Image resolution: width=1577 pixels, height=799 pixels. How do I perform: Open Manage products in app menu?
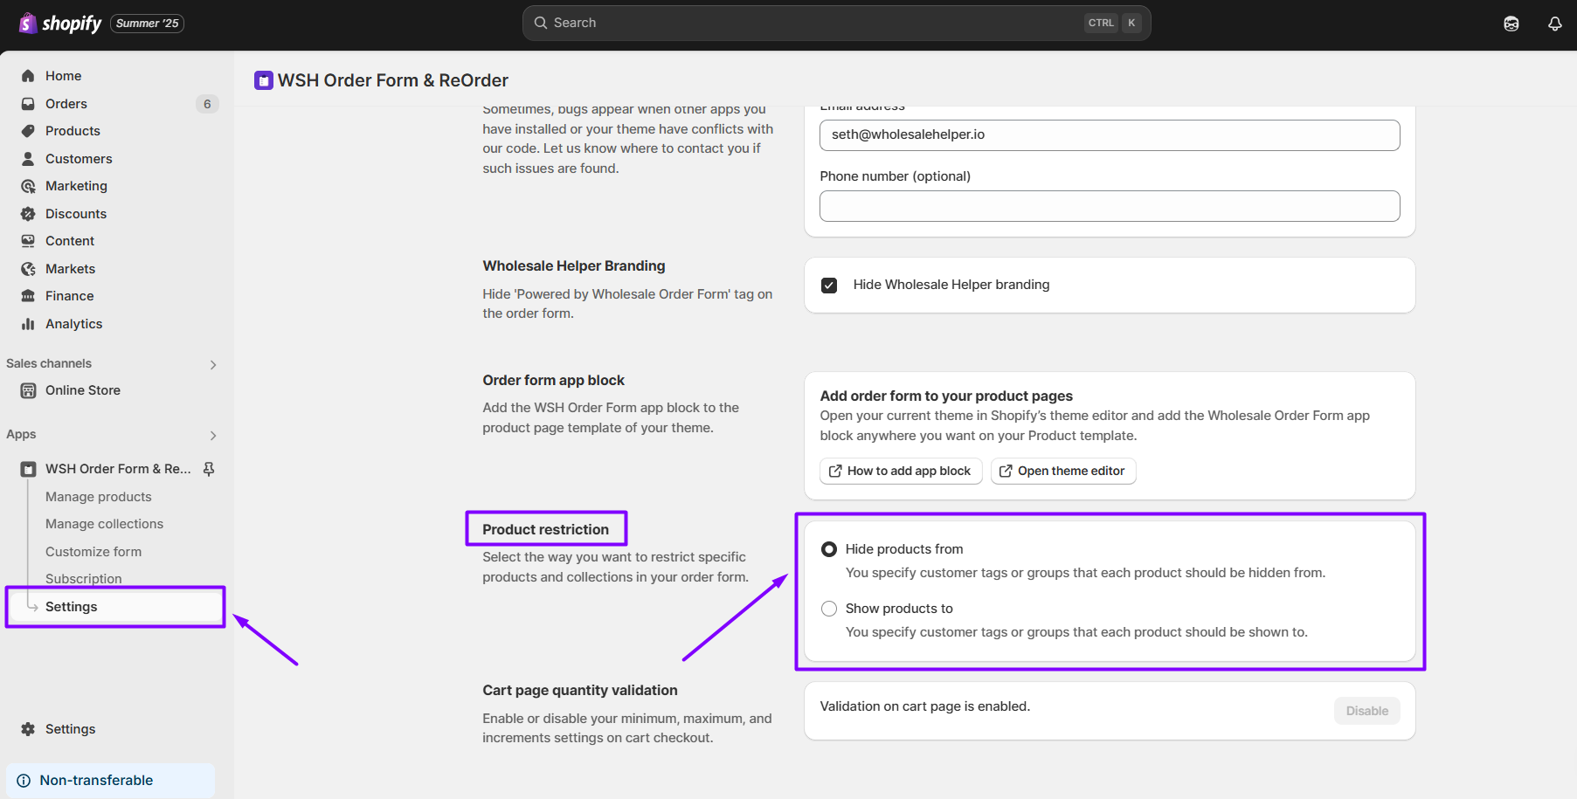click(x=99, y=497)
